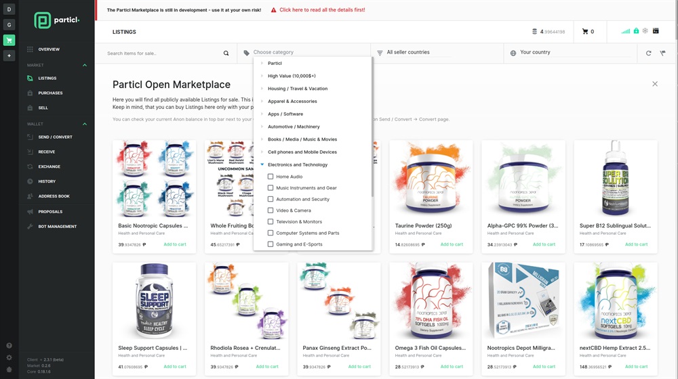Open the shopping cart in top bar

[587, 32]
